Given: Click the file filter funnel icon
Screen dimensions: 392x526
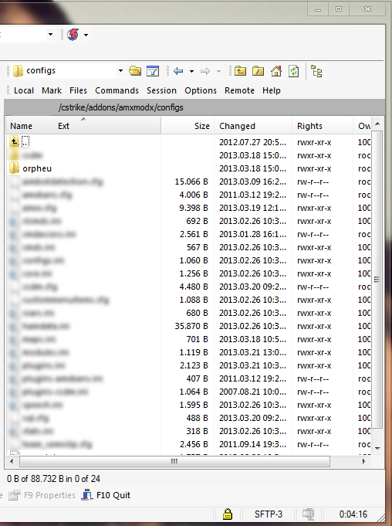Looking at the screenshot, I should pyautogui.click(x=153, y=71).
